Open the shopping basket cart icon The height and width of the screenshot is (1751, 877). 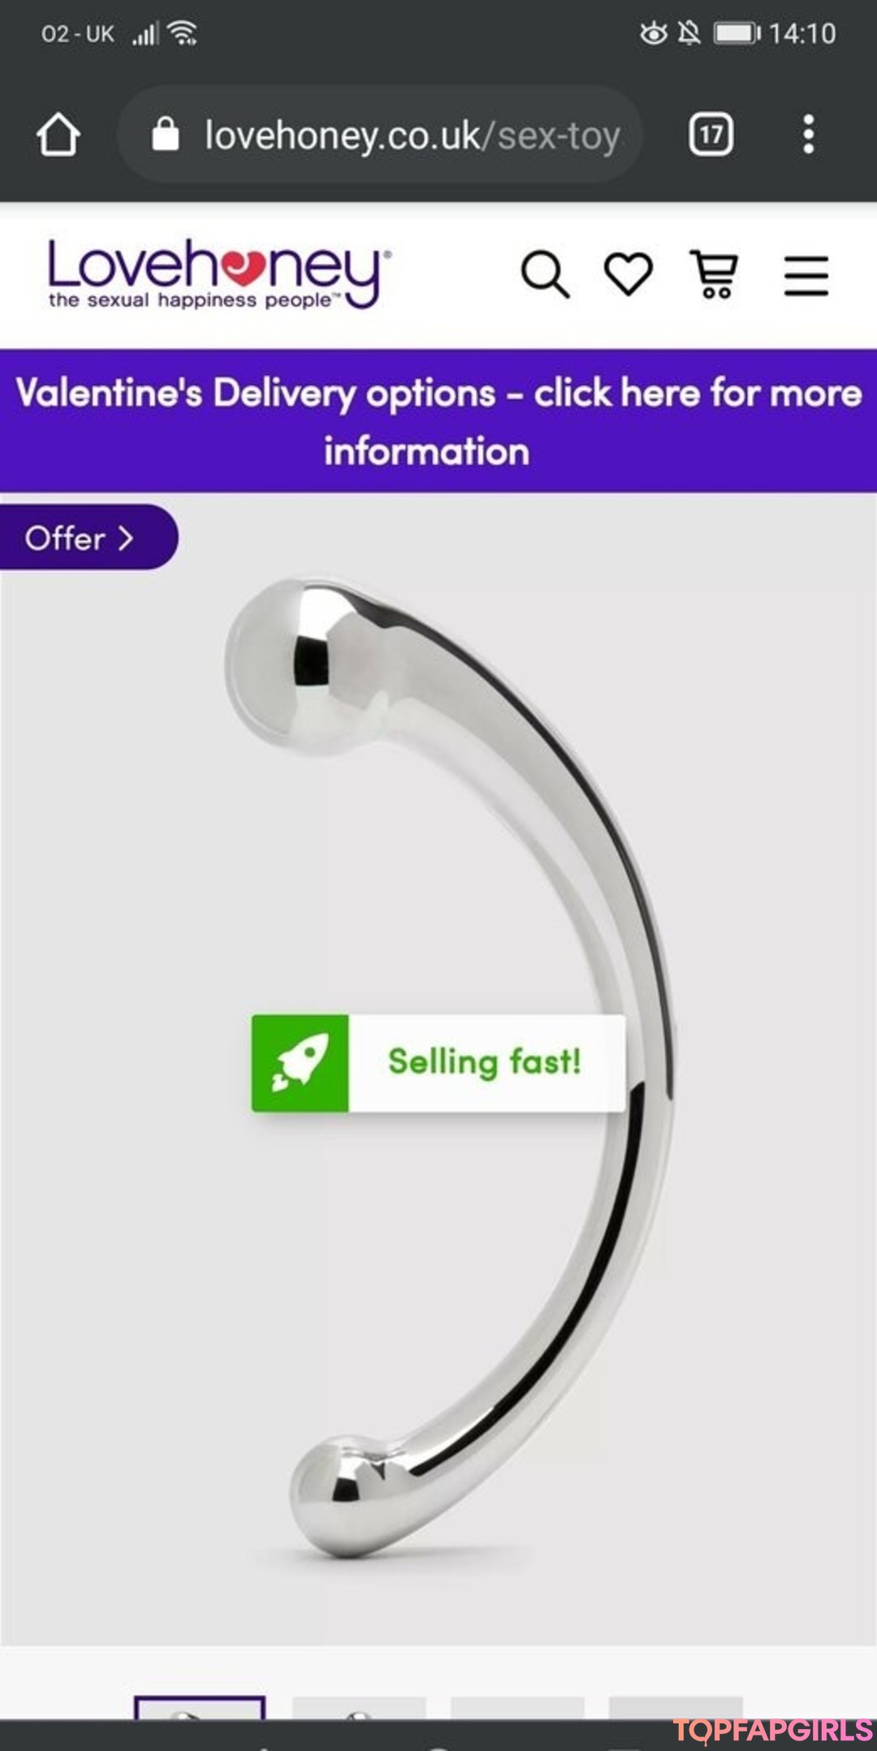[715, 274]
